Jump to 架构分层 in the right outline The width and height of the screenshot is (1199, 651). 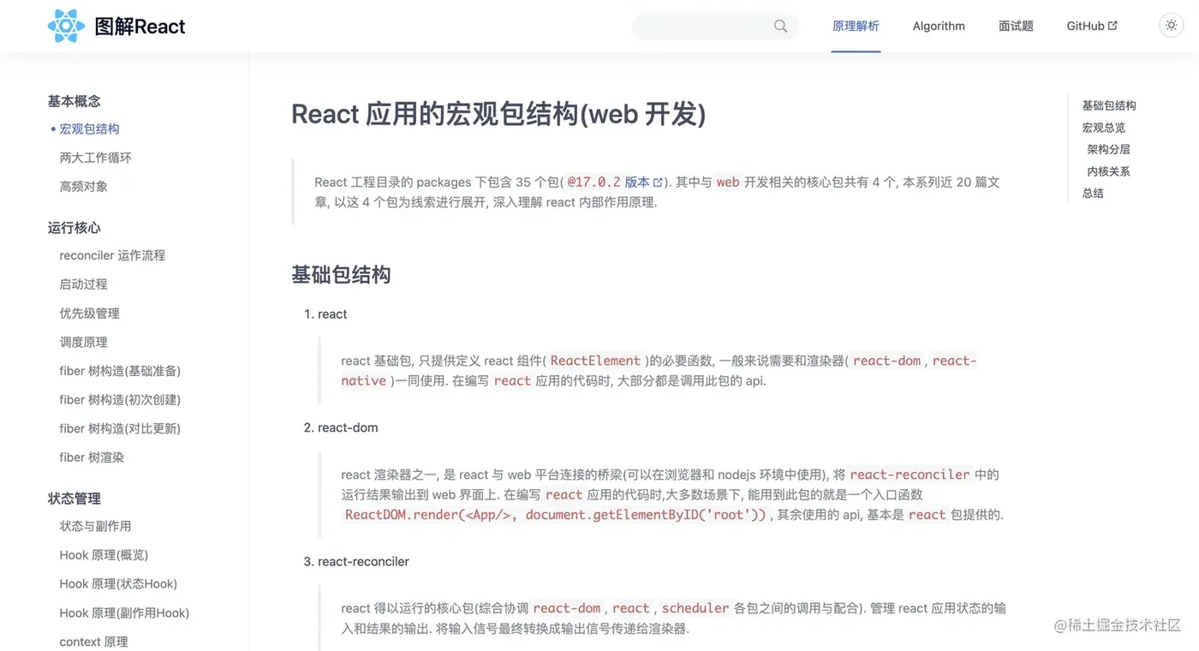(x=1109, y=150)
